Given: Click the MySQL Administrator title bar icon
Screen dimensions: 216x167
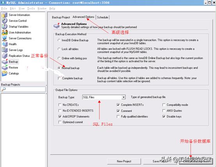Looking at the screenshot, I should click(x=3, y=2).
